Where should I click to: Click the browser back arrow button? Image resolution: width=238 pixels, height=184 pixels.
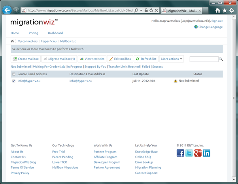pyautogui.click(x=7, y=10)
